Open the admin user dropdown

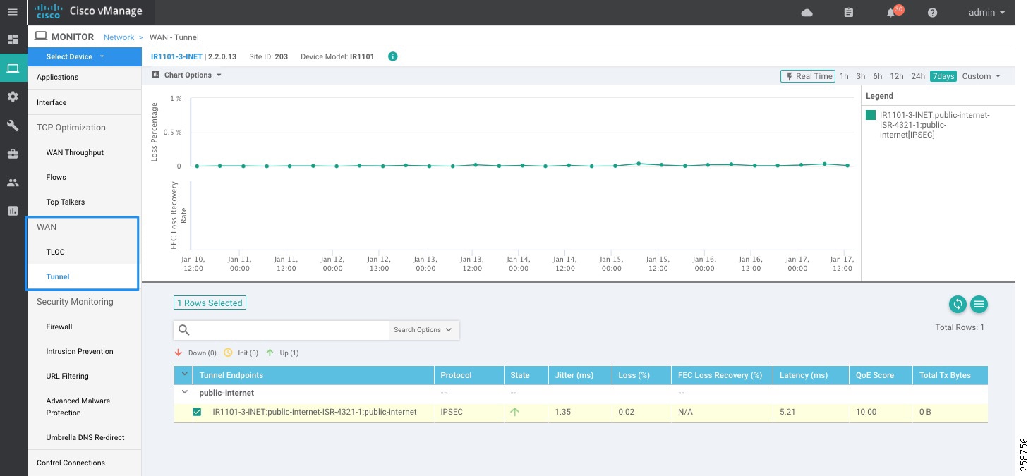986,13
